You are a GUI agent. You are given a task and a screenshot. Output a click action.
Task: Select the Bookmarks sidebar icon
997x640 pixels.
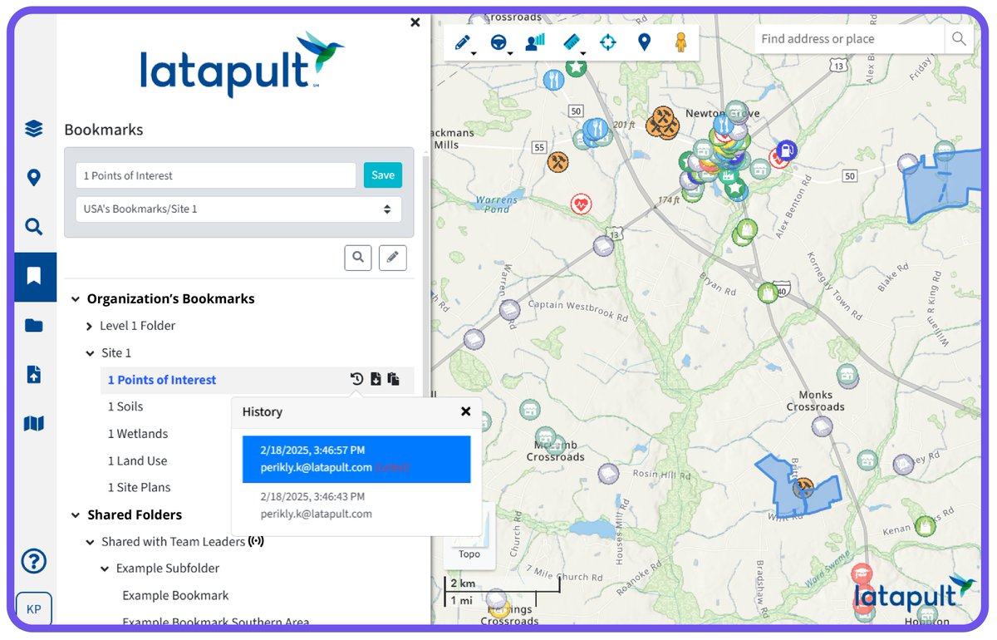[34, 276]
